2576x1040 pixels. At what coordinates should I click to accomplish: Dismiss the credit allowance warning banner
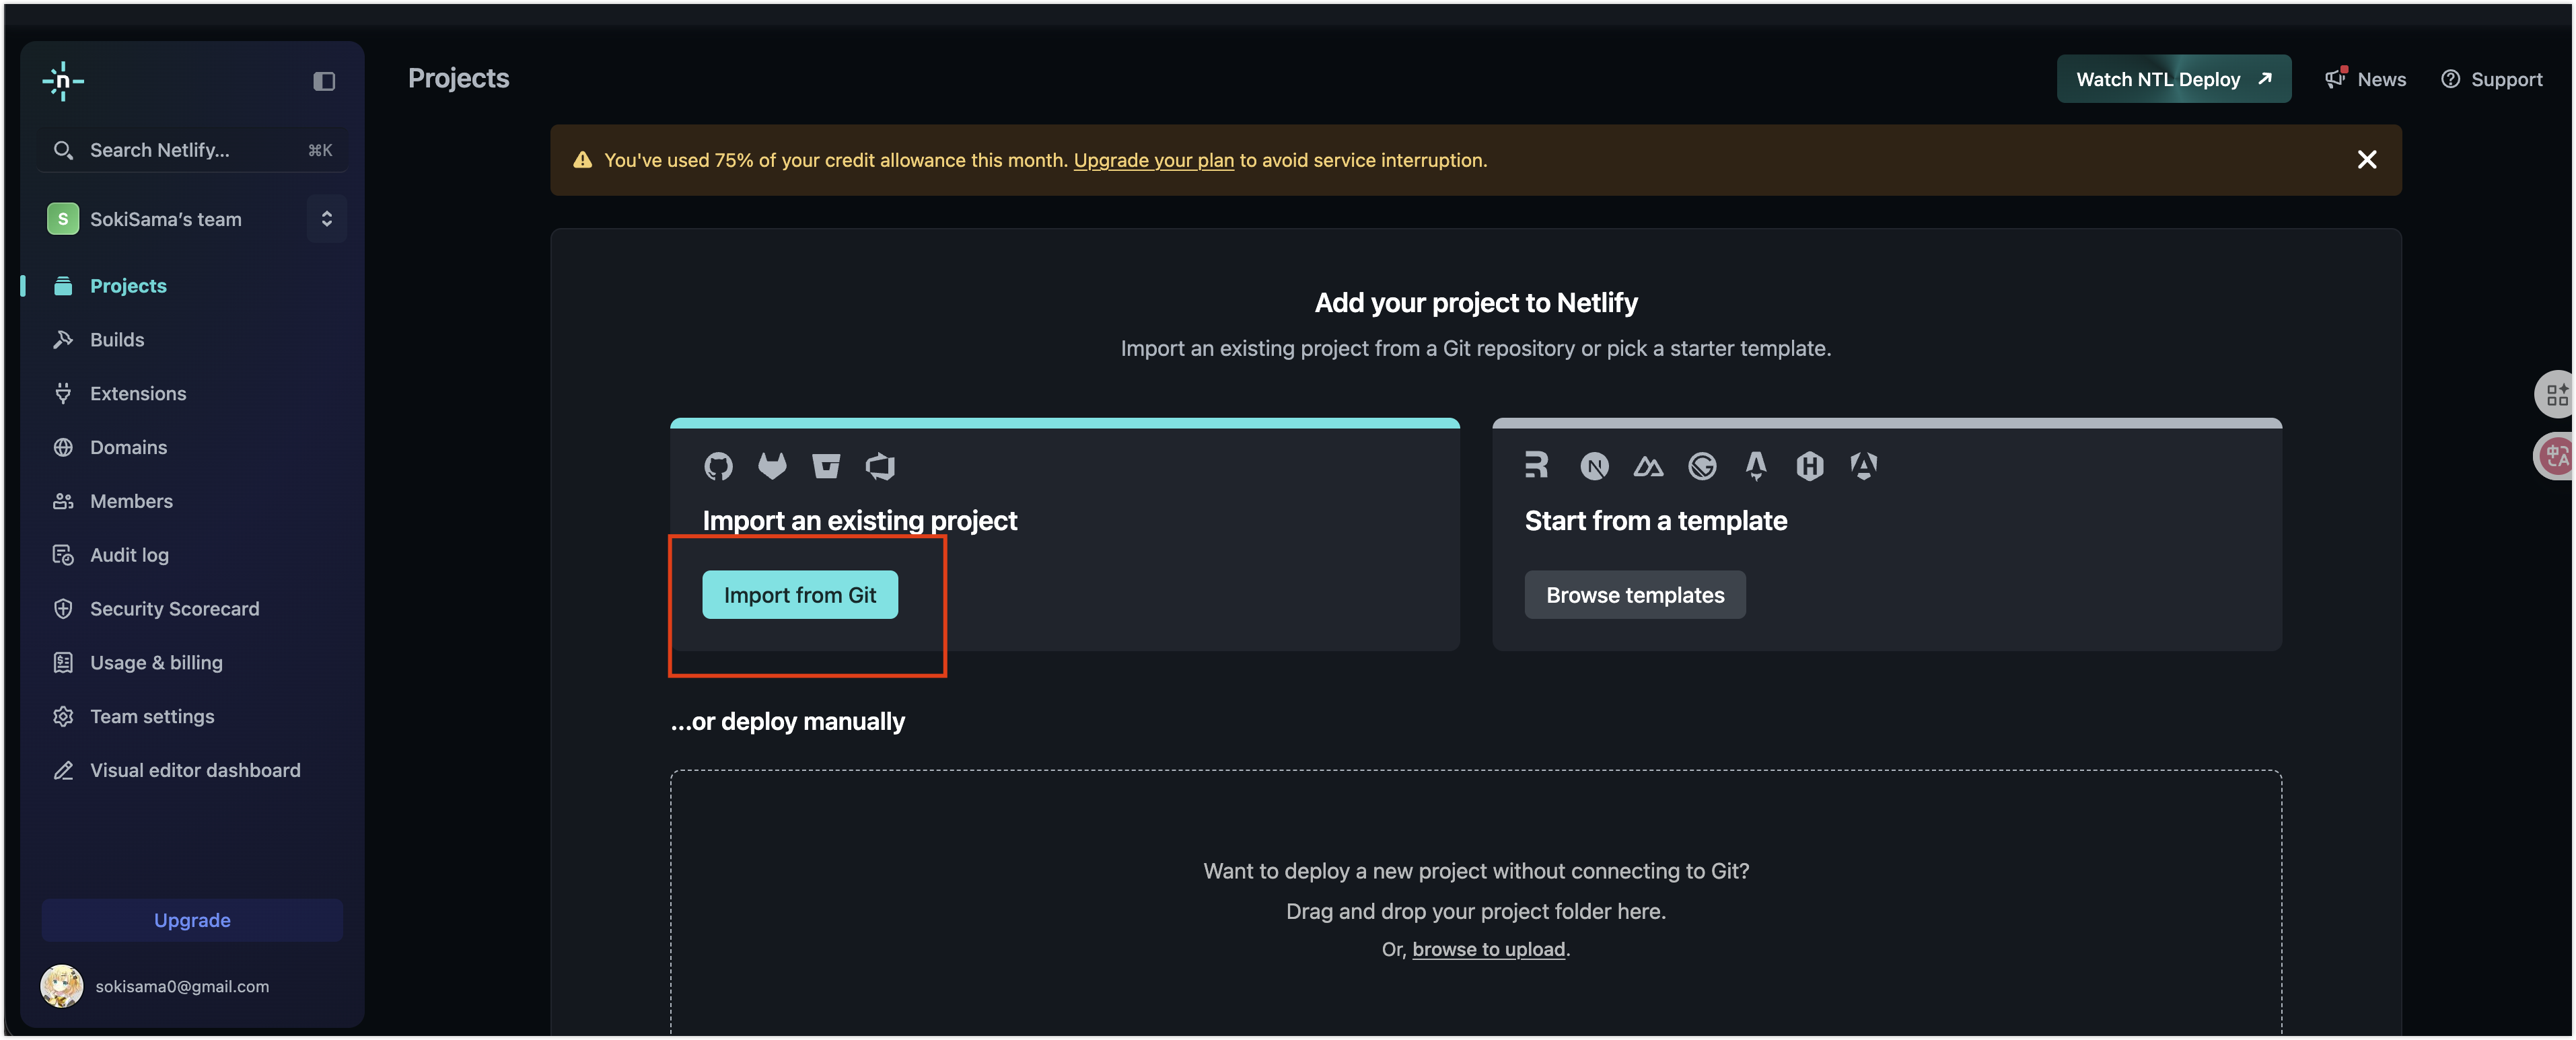click(x=2366, y=160)
